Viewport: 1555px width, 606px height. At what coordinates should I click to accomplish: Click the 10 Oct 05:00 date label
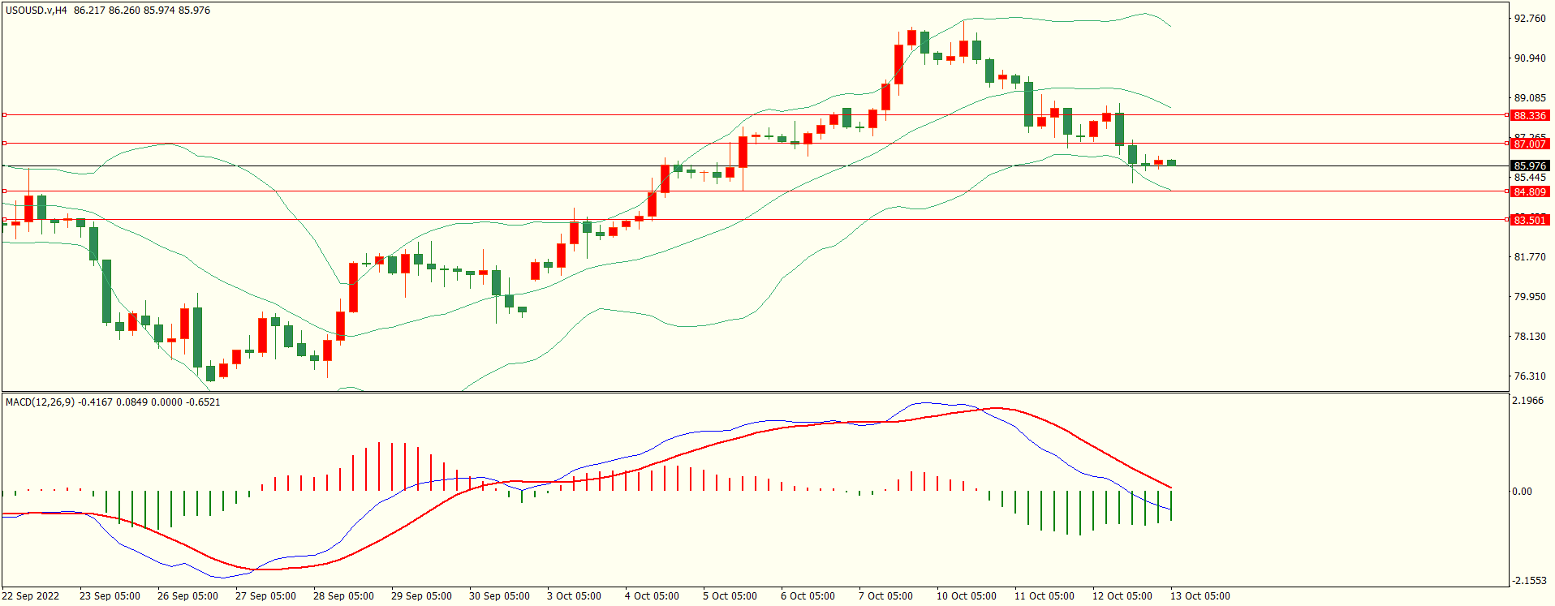tap(967, 595)
